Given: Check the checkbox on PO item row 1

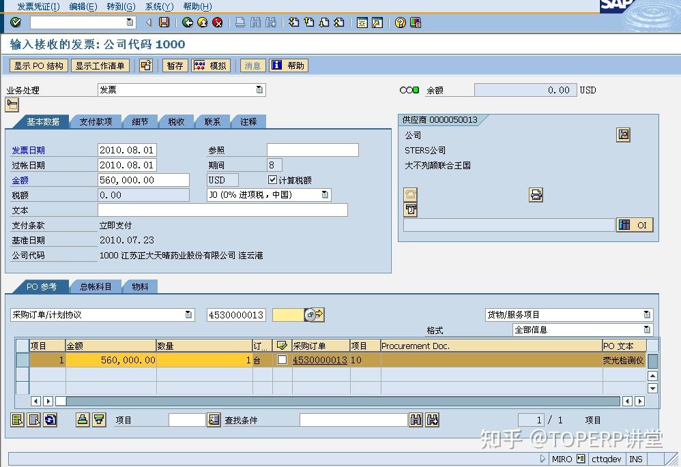Looking at the screenshot, I should point(283,360).
